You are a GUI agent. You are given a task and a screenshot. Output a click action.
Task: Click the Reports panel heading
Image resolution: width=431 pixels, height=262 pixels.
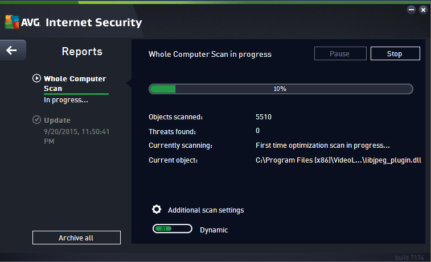click(x=82, y=52)
